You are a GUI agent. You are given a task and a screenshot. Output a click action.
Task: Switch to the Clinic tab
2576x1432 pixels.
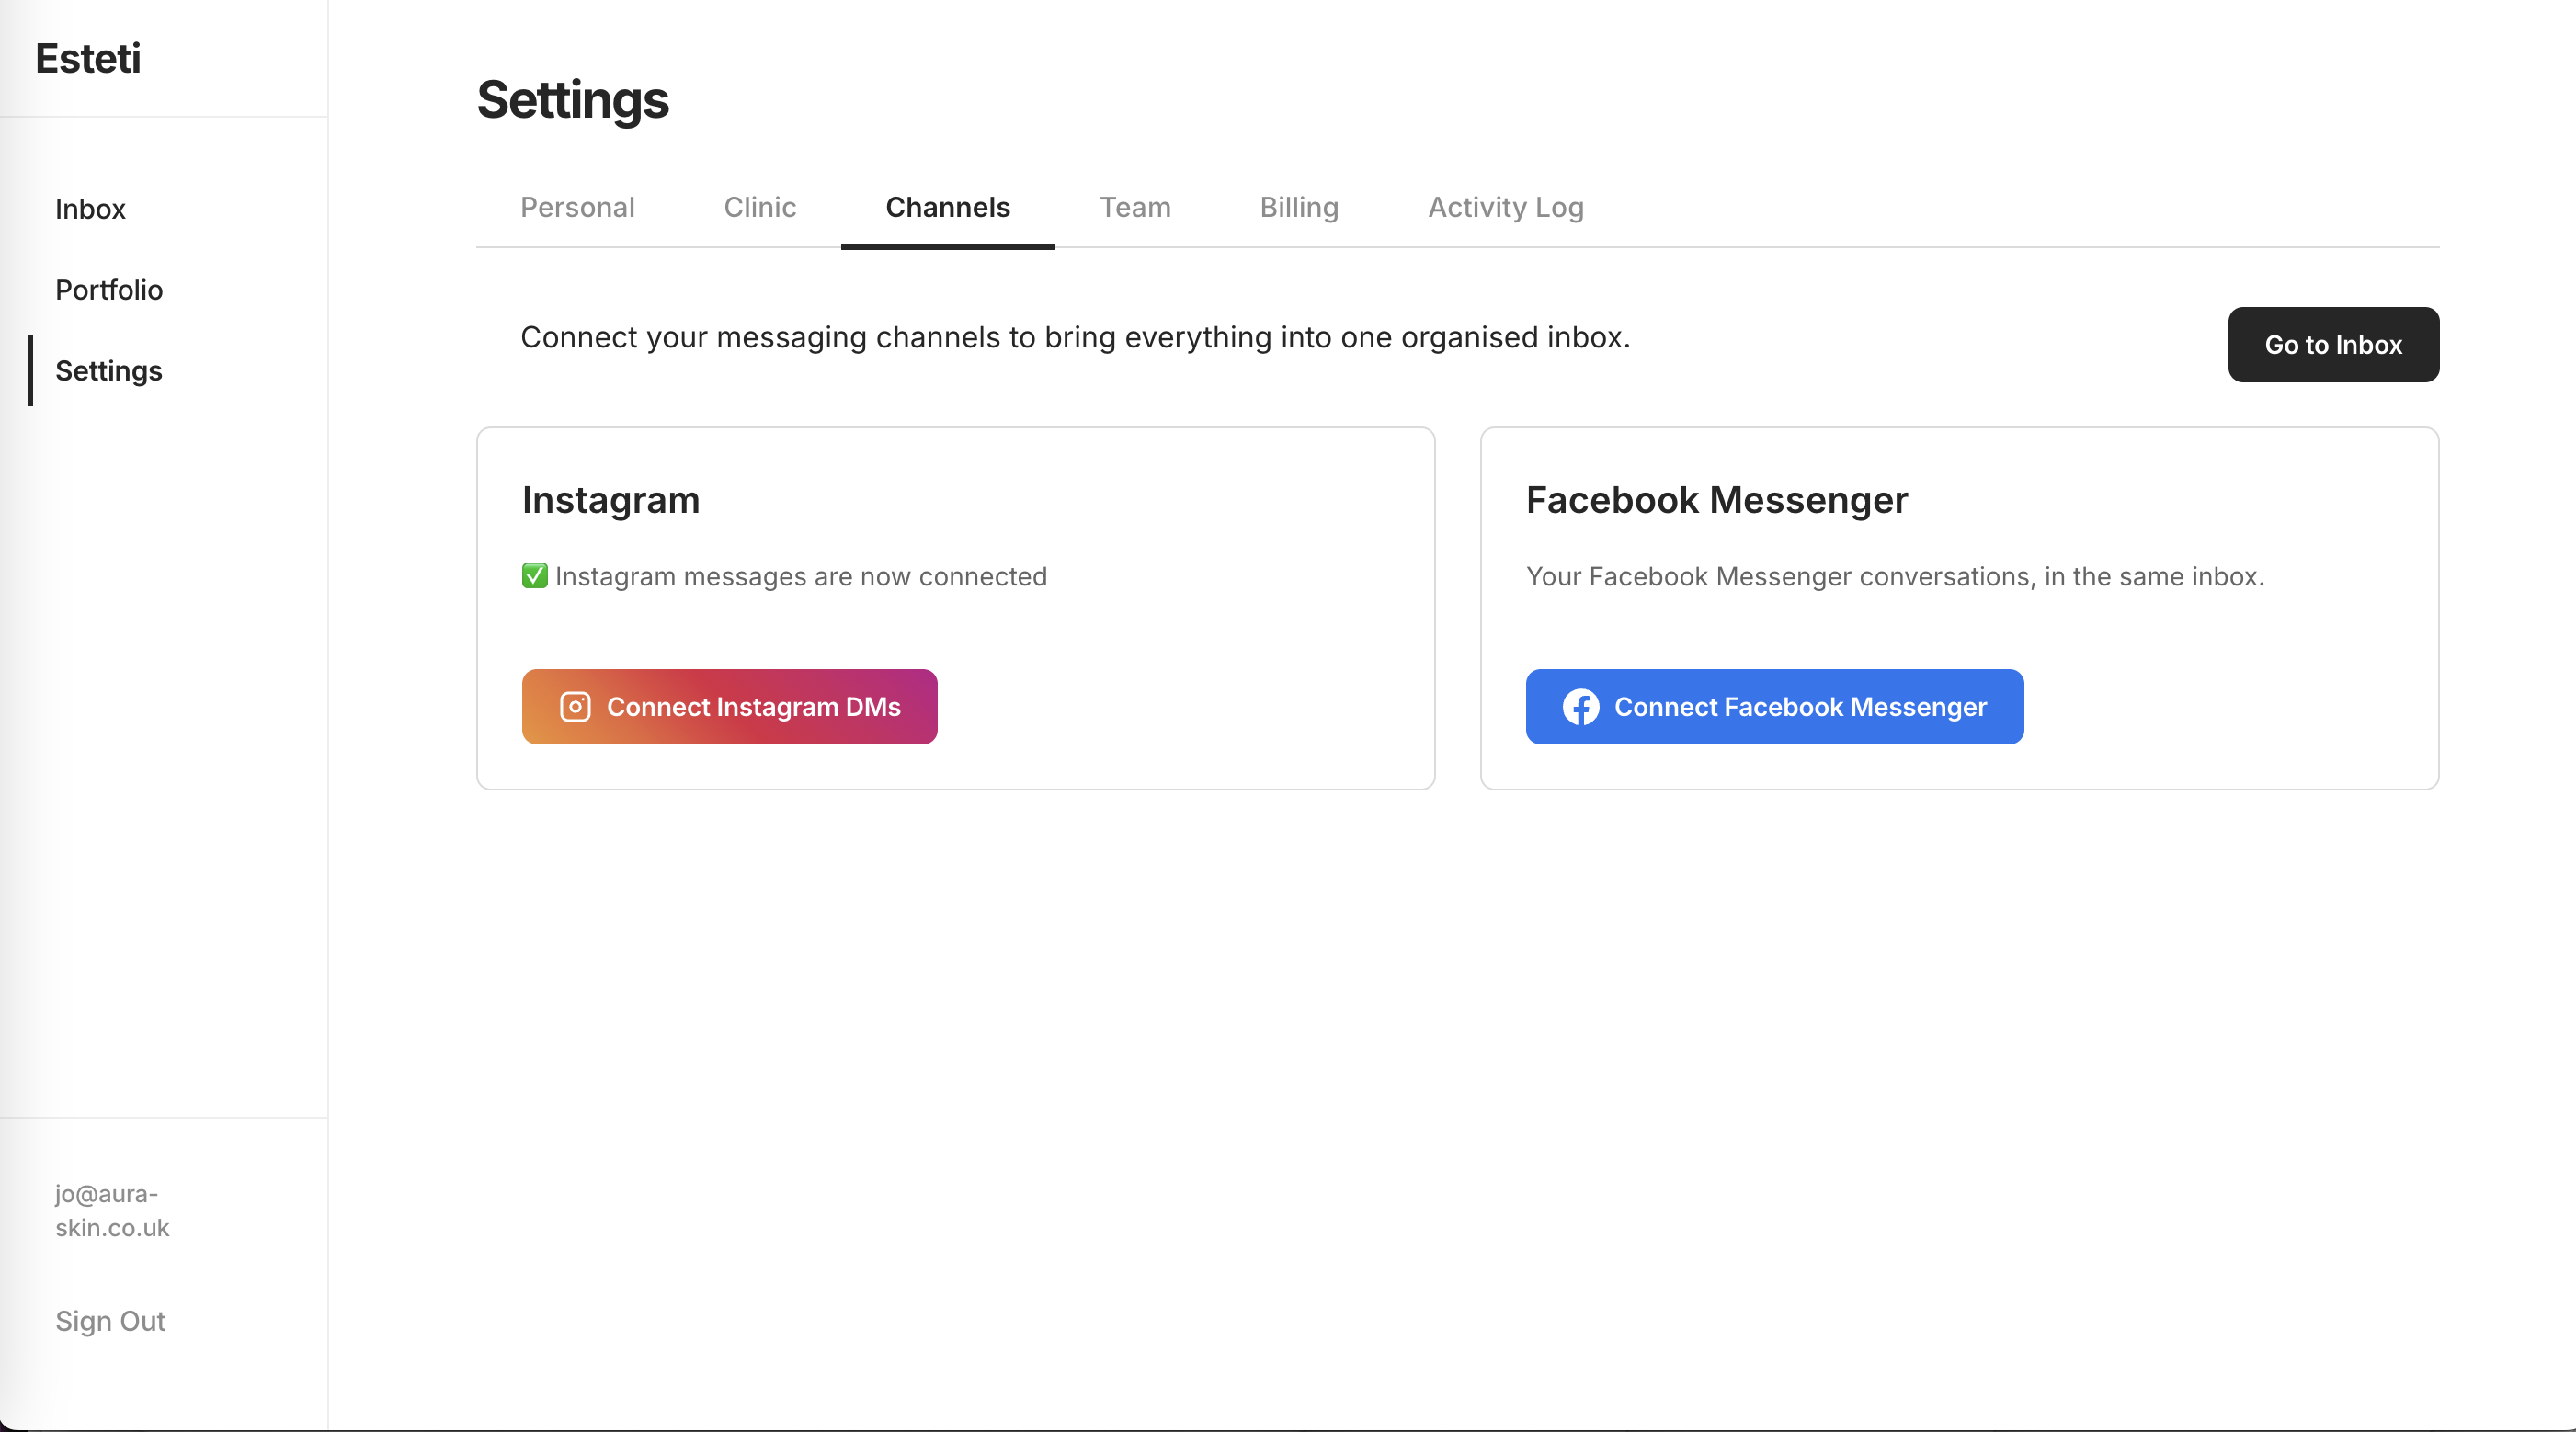click(x=759, y=207)
